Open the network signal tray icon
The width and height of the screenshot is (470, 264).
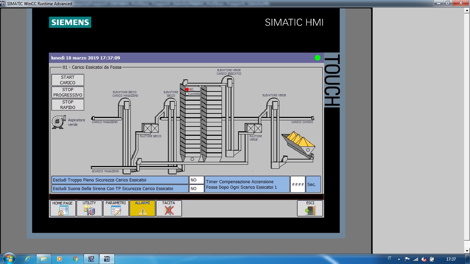416,259
